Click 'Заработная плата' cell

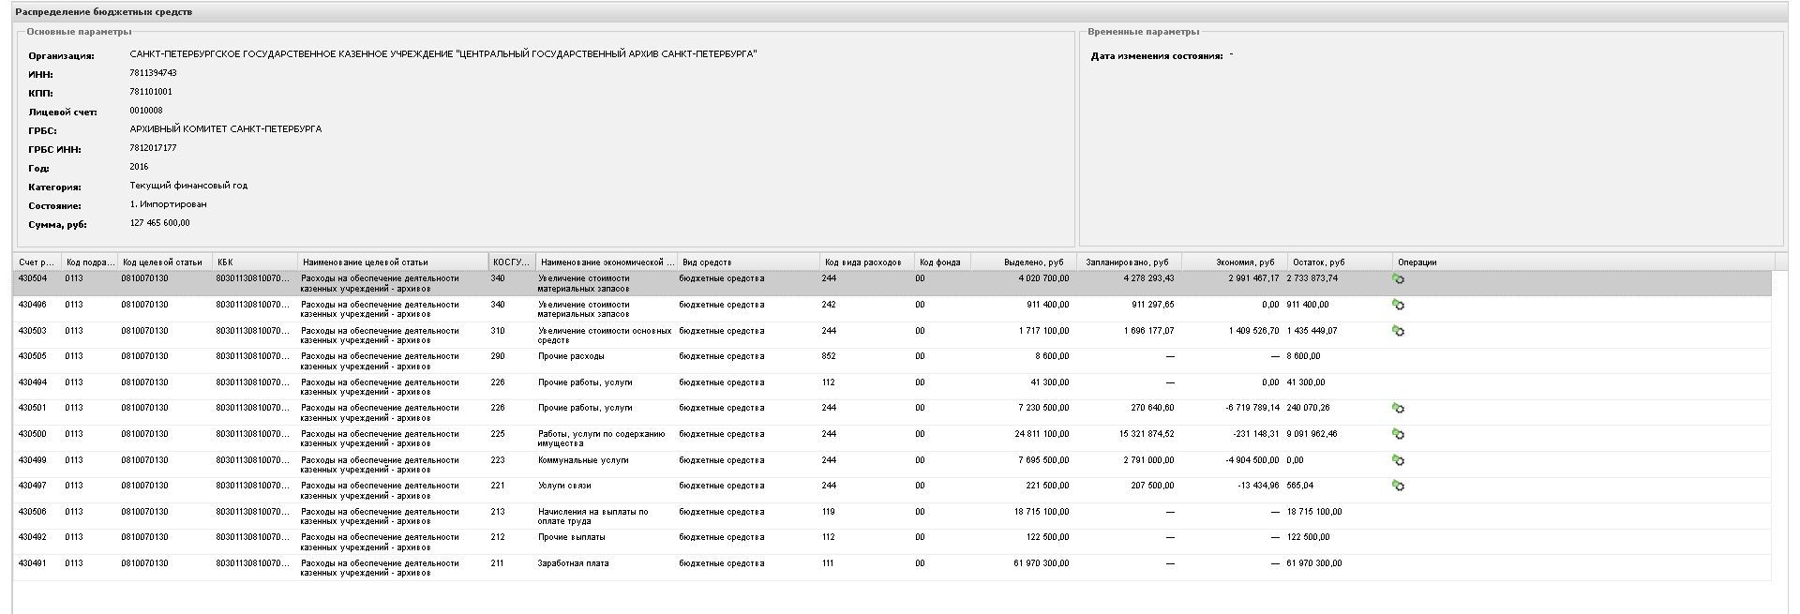click(574, 563)
